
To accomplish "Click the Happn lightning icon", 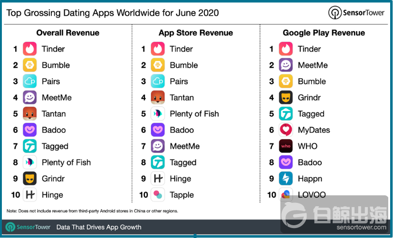I will click(286, 178).
